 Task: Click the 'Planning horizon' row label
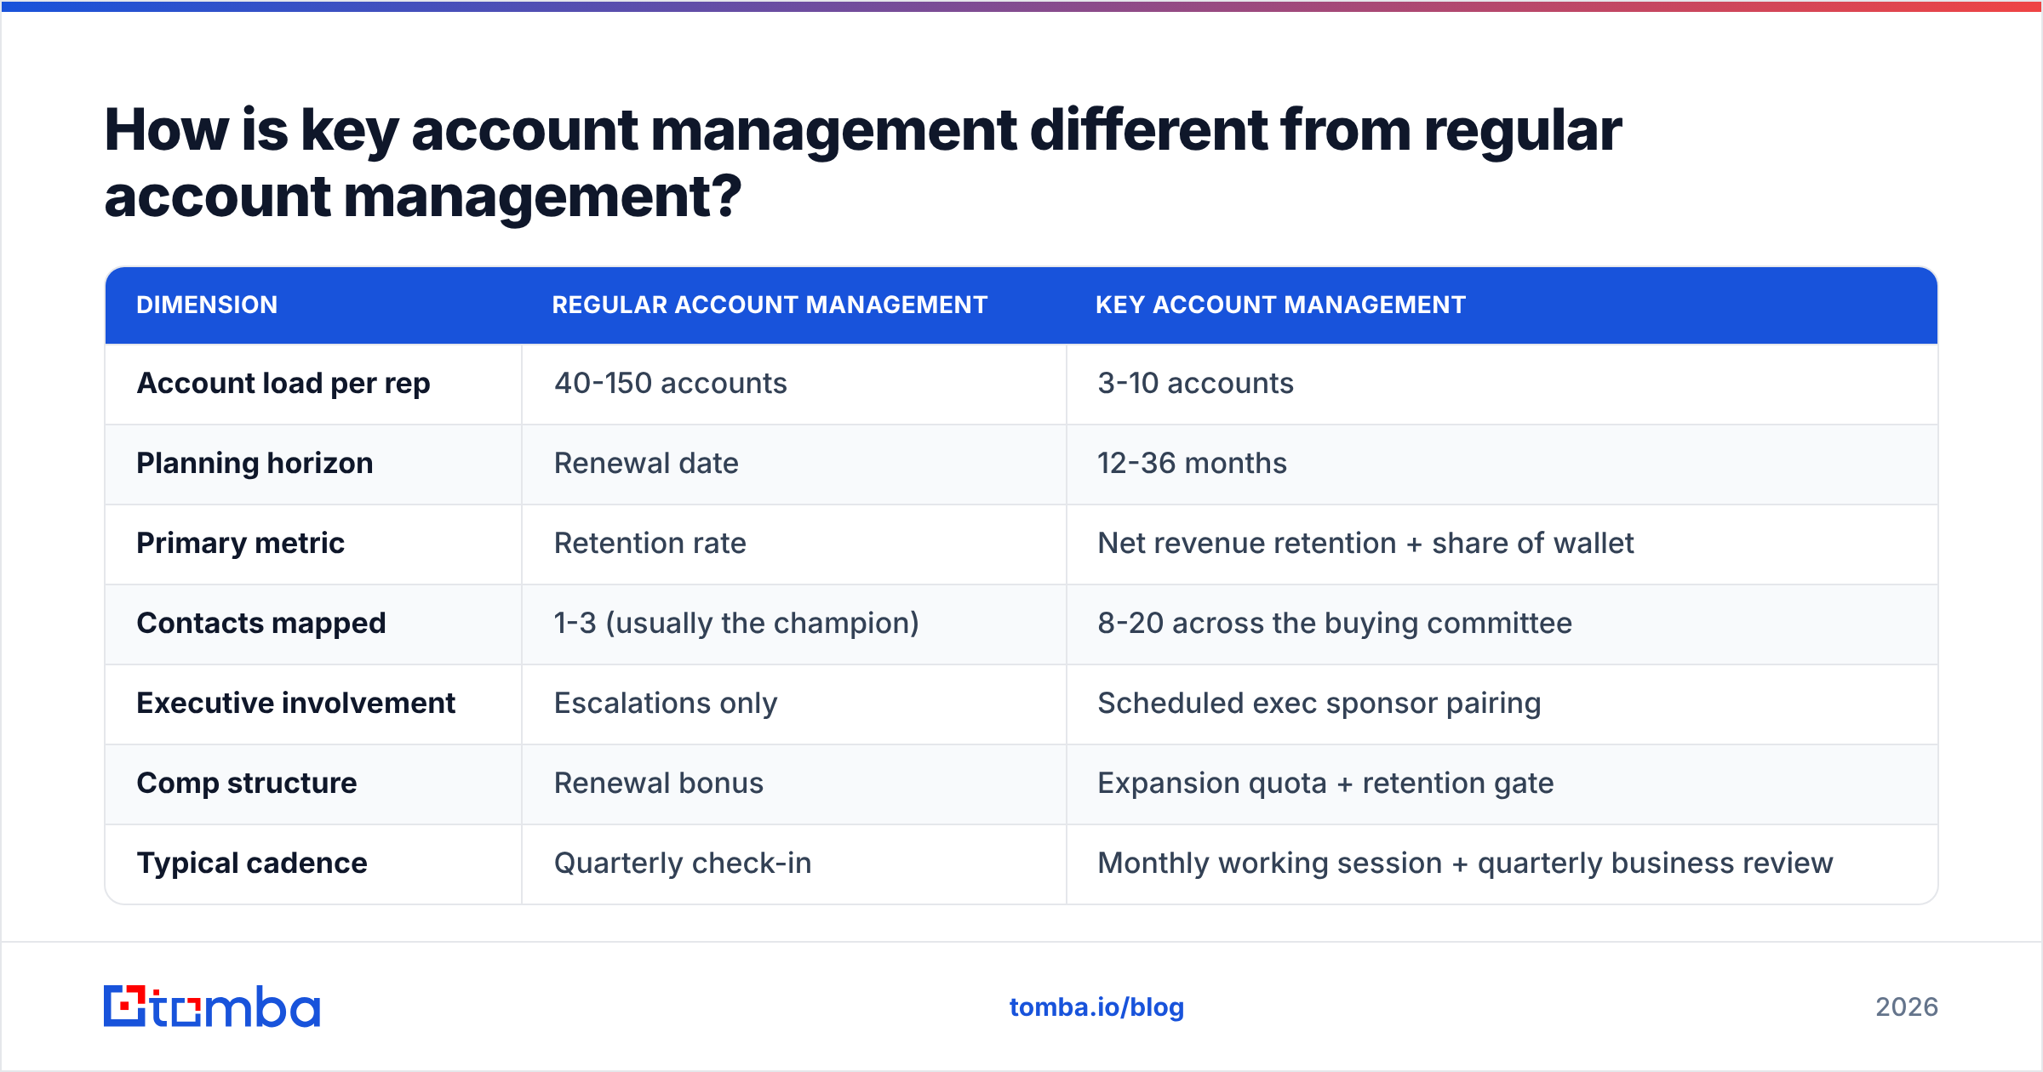point(255,463)
